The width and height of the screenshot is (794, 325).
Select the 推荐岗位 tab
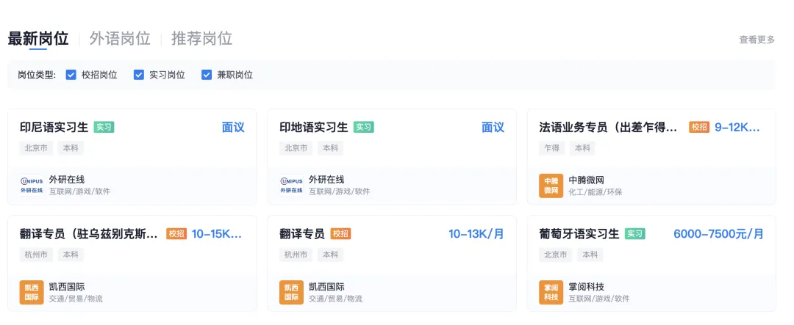202,38
